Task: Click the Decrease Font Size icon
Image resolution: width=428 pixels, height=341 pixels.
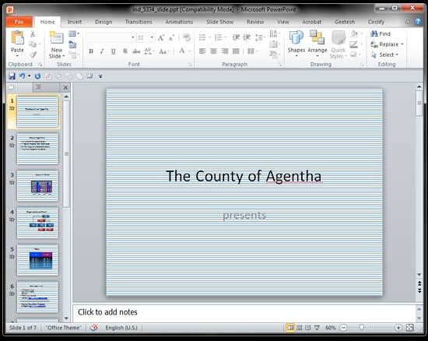Action: pyautogui.click(x=171, y=37)
